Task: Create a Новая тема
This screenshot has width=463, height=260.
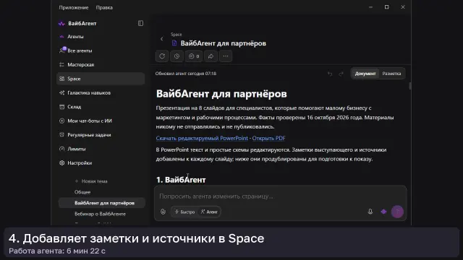Action: click(91, 181)
